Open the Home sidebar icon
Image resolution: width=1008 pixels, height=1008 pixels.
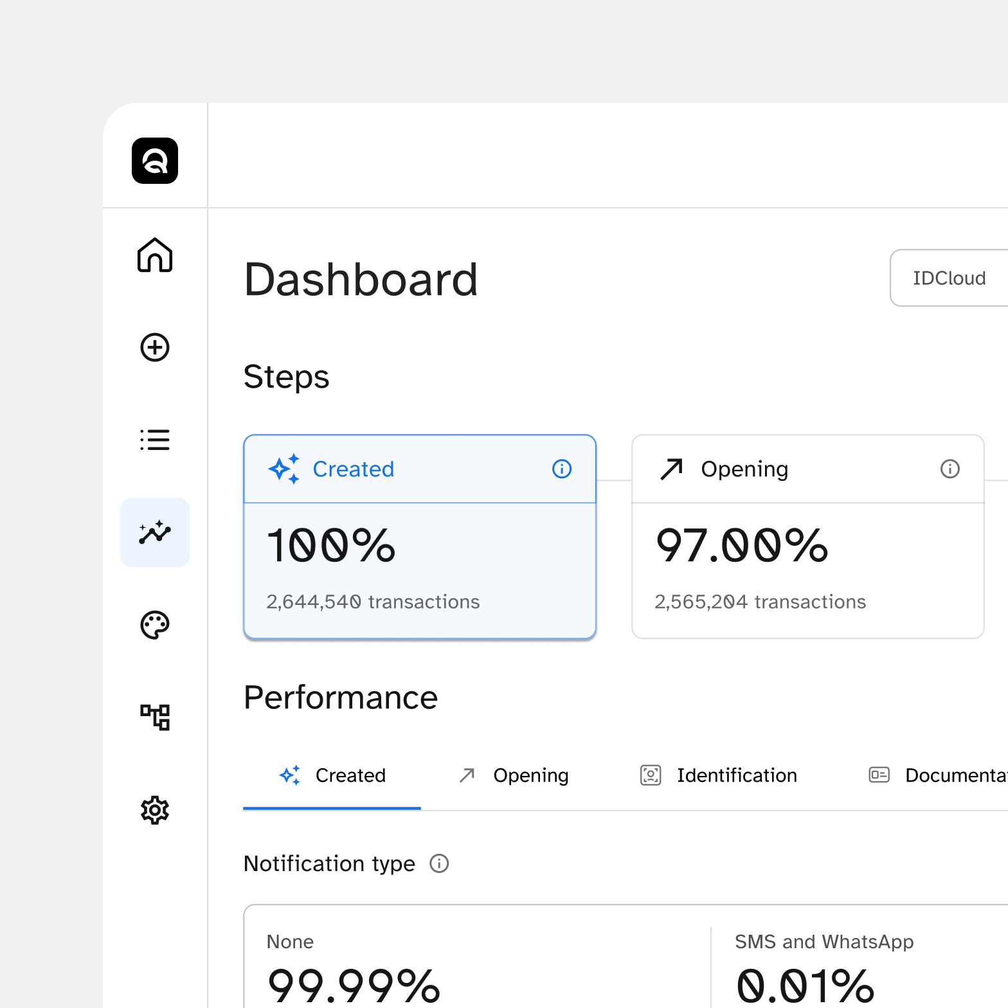[x=155, y=255]
